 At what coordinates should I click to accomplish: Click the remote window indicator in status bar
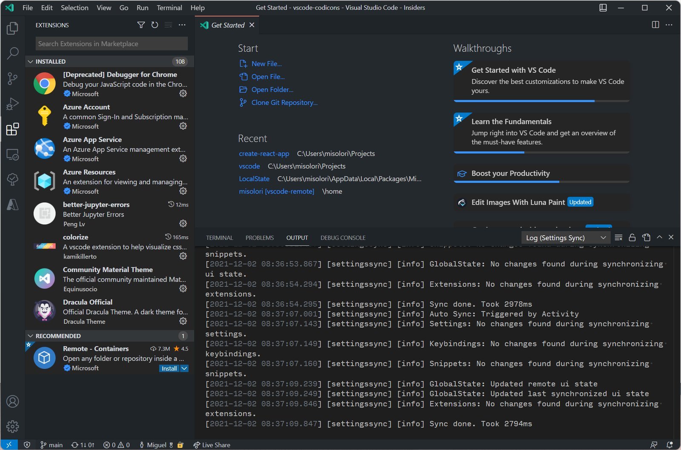coord(9,445)
